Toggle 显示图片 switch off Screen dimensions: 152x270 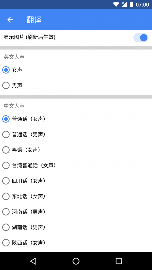141,38
